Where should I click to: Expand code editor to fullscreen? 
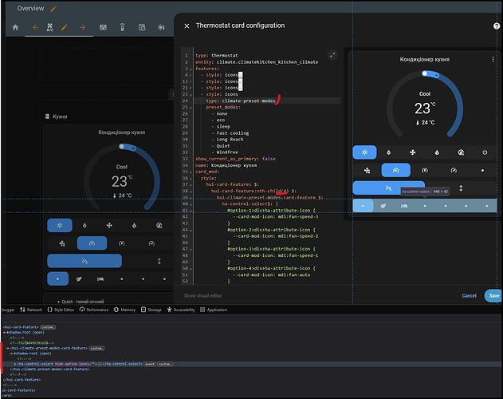[332, 55]
